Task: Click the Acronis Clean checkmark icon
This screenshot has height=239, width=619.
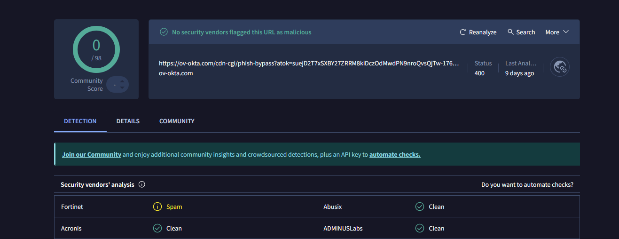Action: [157, 228]
